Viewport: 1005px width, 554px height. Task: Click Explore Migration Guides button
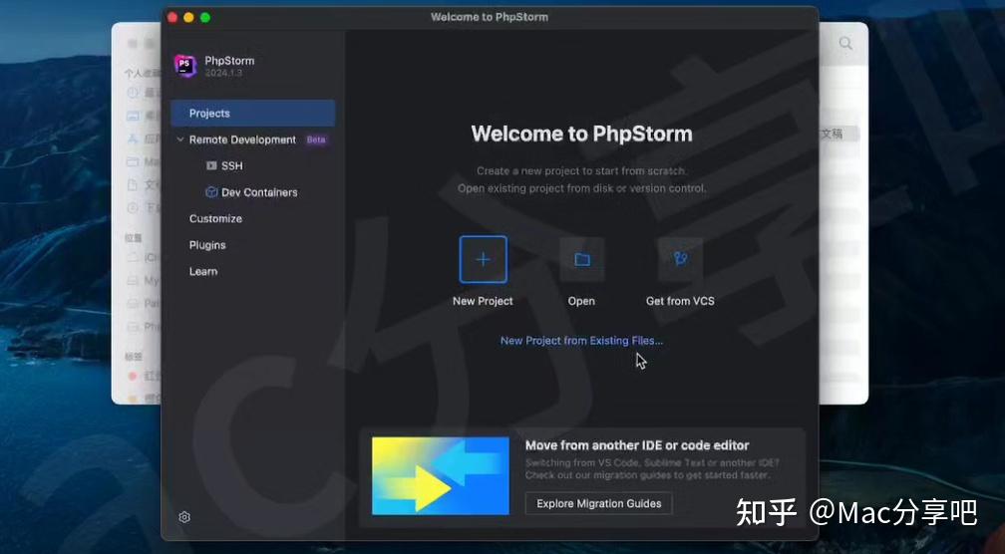tap(598, 503)
